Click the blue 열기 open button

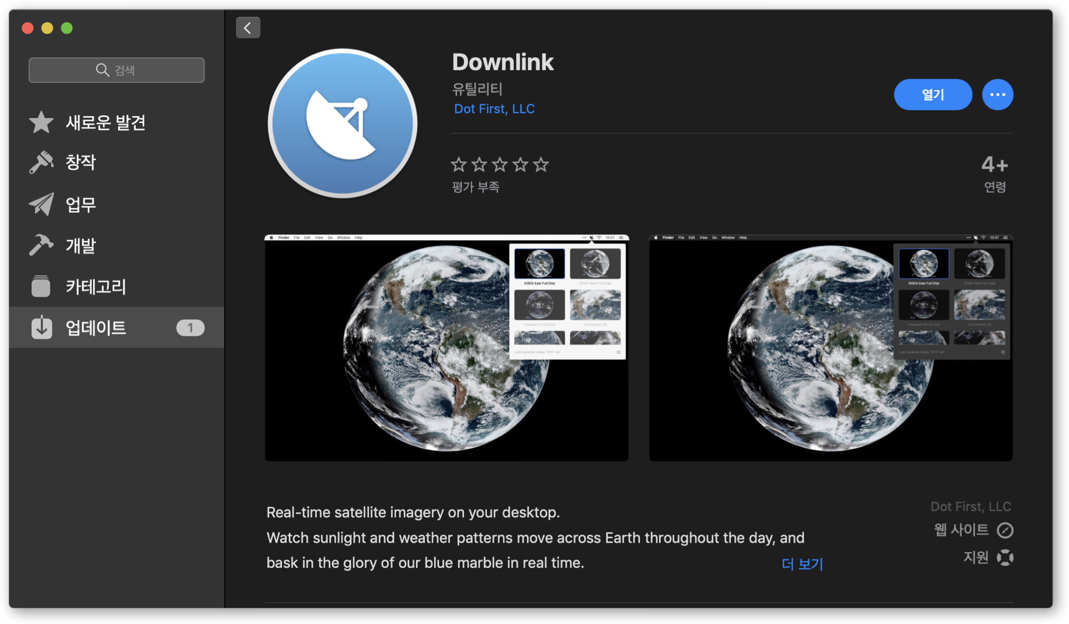pos(932,95)
